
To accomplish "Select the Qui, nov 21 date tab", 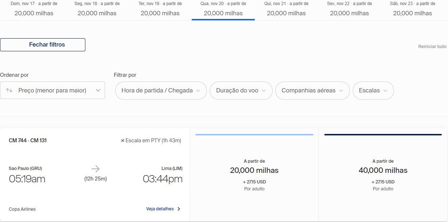I will (286, 9).
